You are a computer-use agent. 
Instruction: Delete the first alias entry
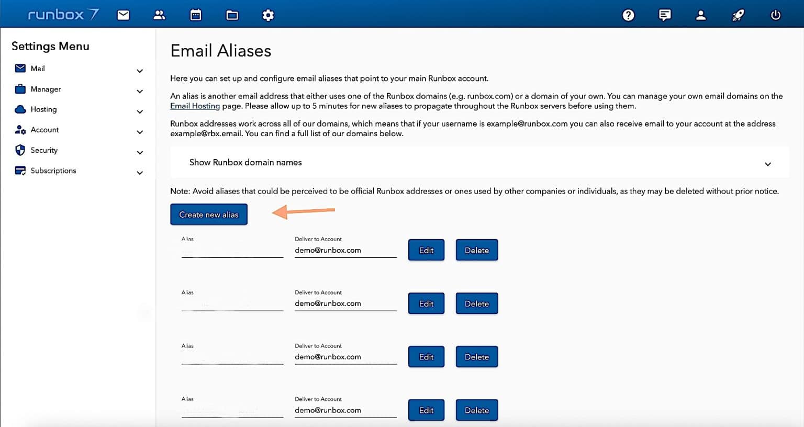click(x=477, y=250)
